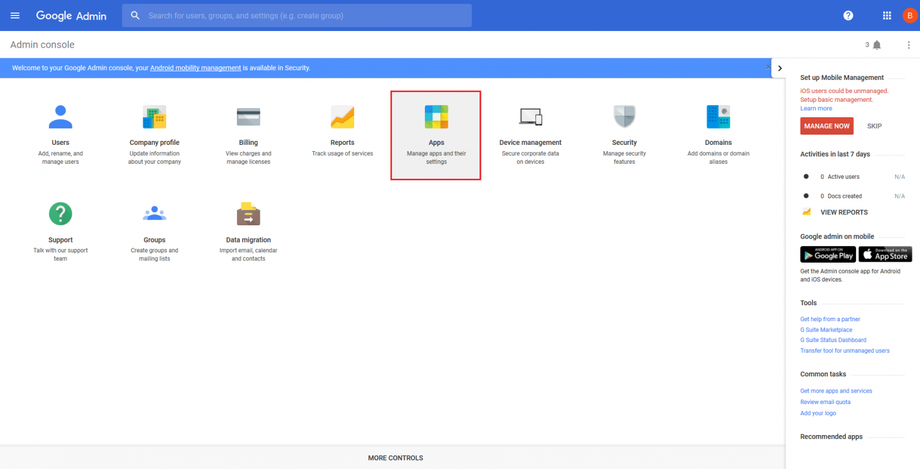Open the Device management icon

coord(531,117)
